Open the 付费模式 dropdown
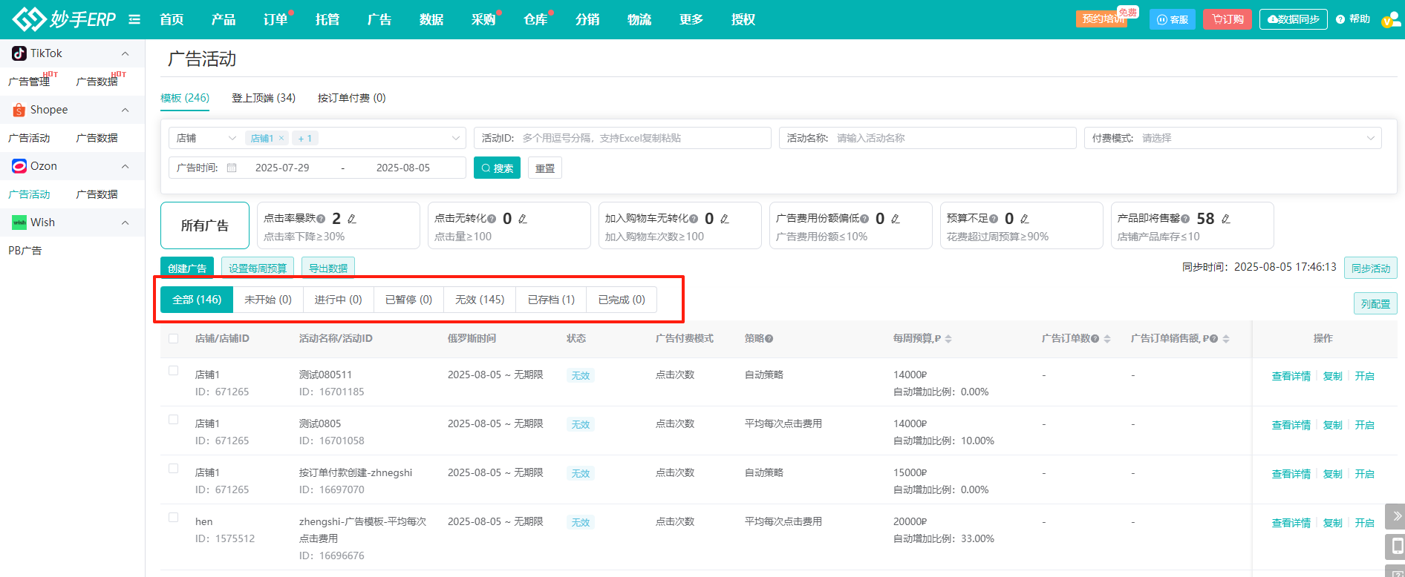 pyautogui.click(x=1233, y=138)
